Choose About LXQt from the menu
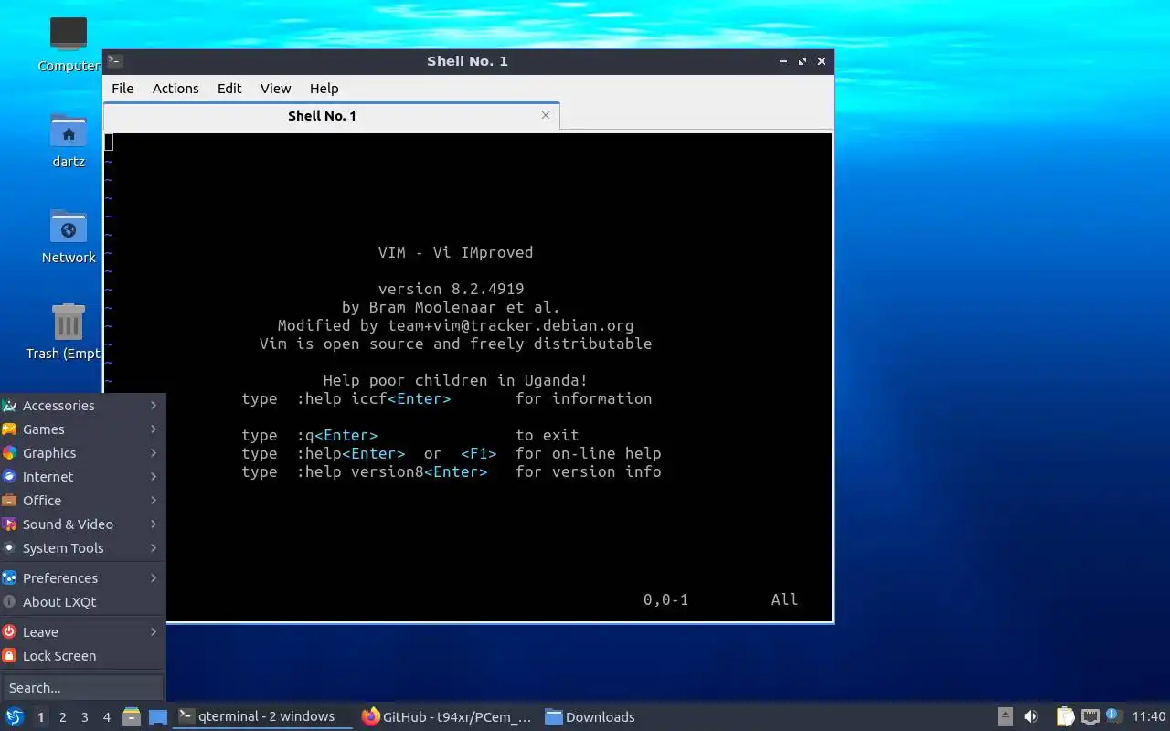This screenshot has height=731, width=1170. pyautogui.click(x=82, y=602)
